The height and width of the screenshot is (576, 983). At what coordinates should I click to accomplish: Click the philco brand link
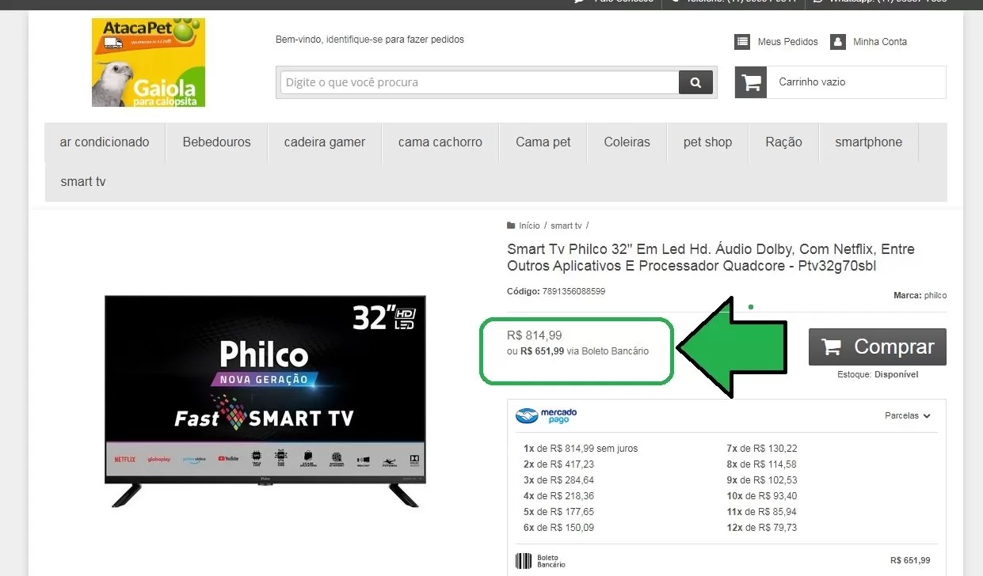935,296
